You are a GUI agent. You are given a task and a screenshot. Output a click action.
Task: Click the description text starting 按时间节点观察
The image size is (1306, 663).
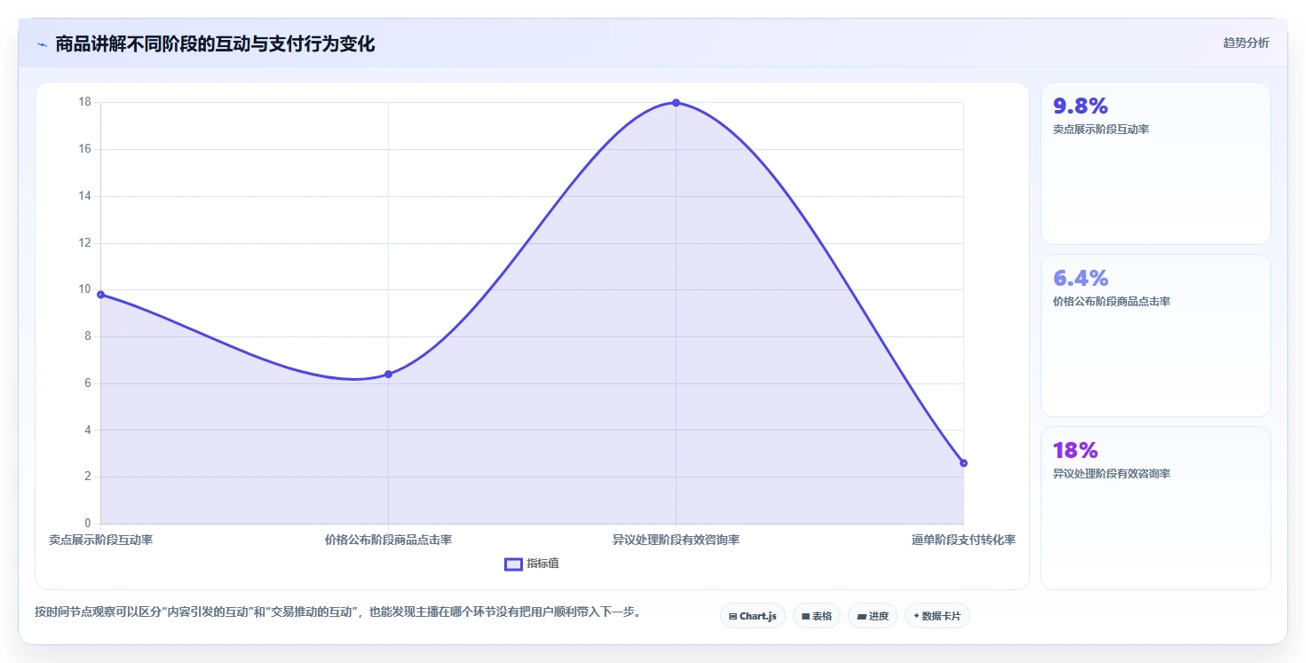[338, 612]
